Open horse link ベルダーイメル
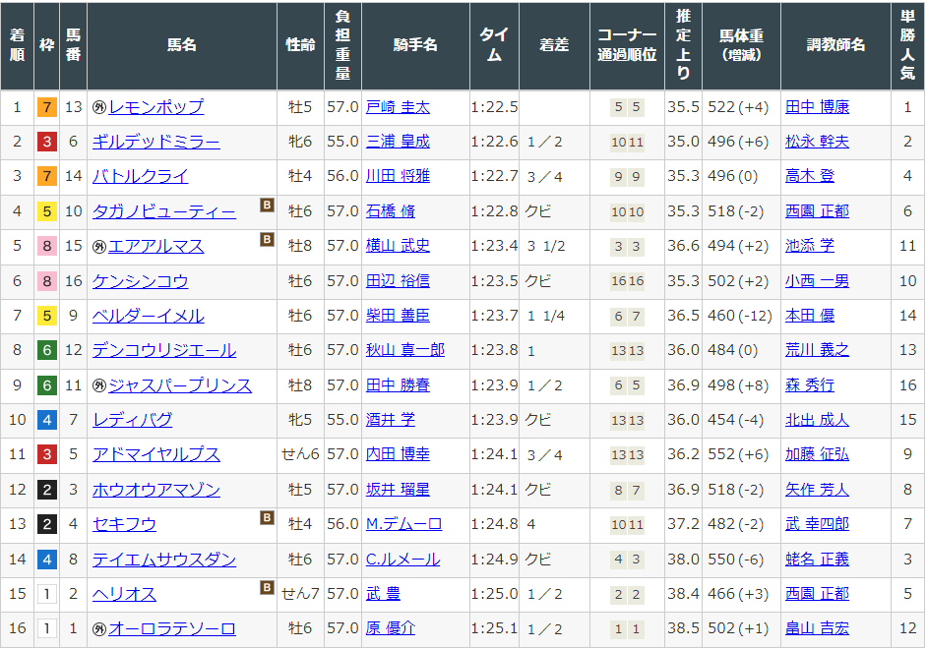 coord(149,316)
